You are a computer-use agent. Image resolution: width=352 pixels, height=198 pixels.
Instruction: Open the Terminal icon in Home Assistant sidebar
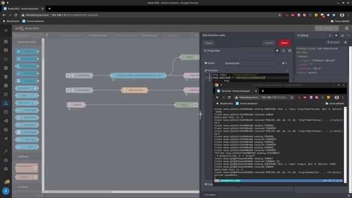pyautogui.click(x=6, y=112)
